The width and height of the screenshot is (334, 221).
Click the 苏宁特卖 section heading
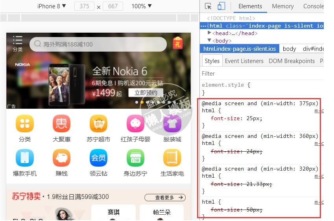tap(26, 196)
